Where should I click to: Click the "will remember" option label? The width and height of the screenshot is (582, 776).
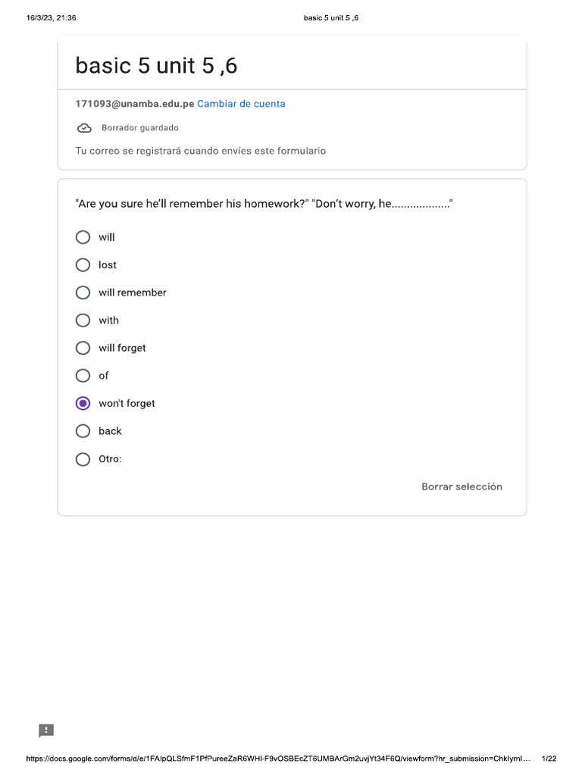(133, 293)
